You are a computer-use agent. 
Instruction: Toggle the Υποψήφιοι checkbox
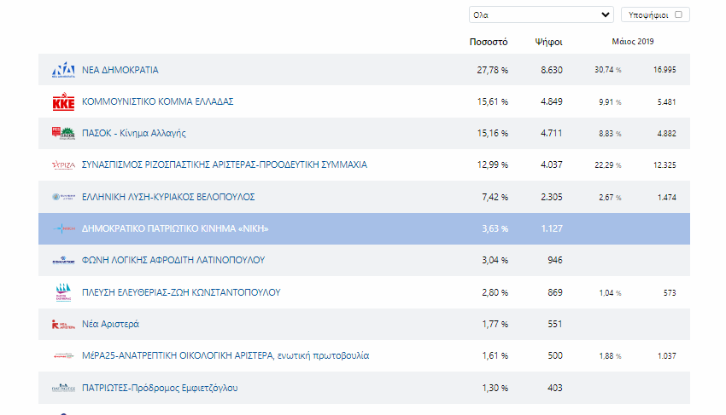coord(678,14)
